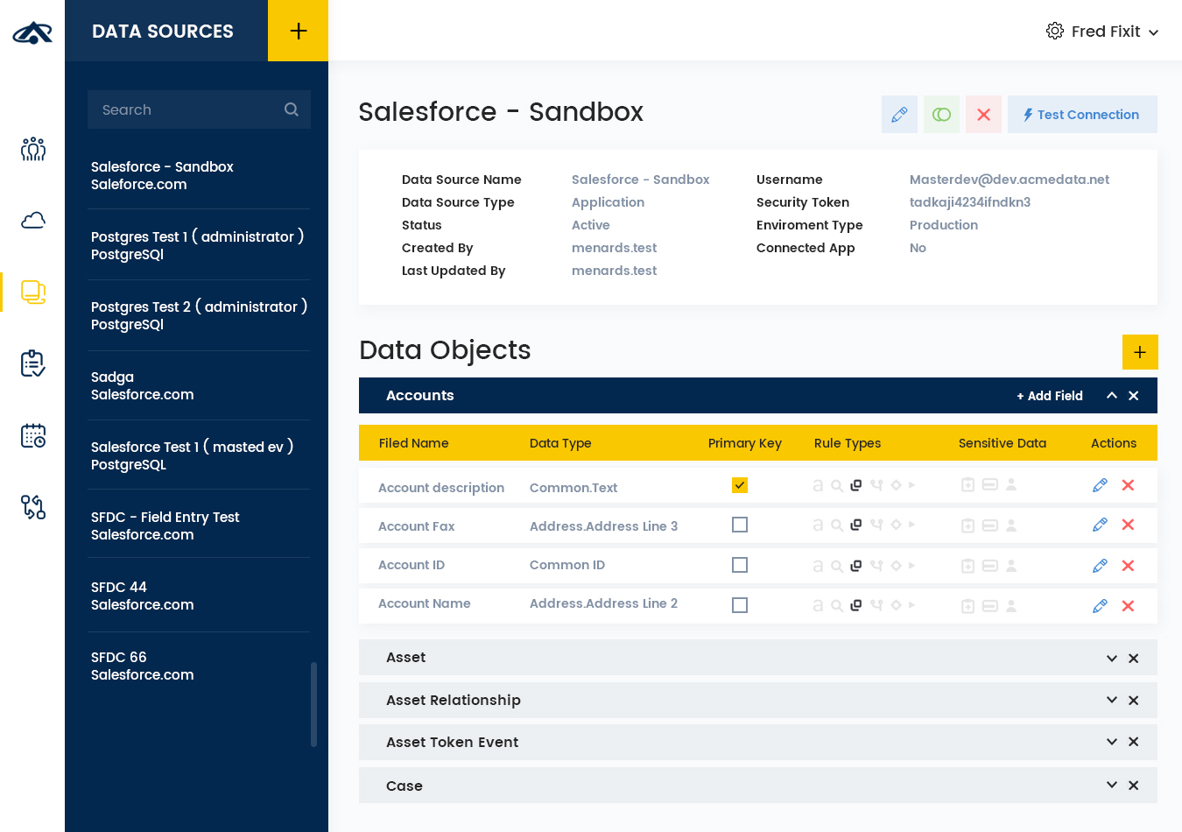
Task: Collapse the Accounts data object
Action: (x=1112, y=396)
